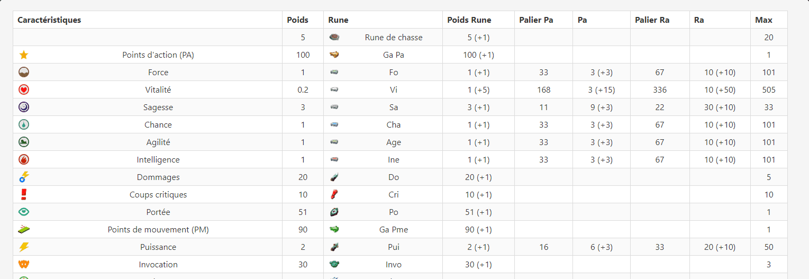
Task: Click the red heart Vitalité icon
Action: [x=23, y=89]
